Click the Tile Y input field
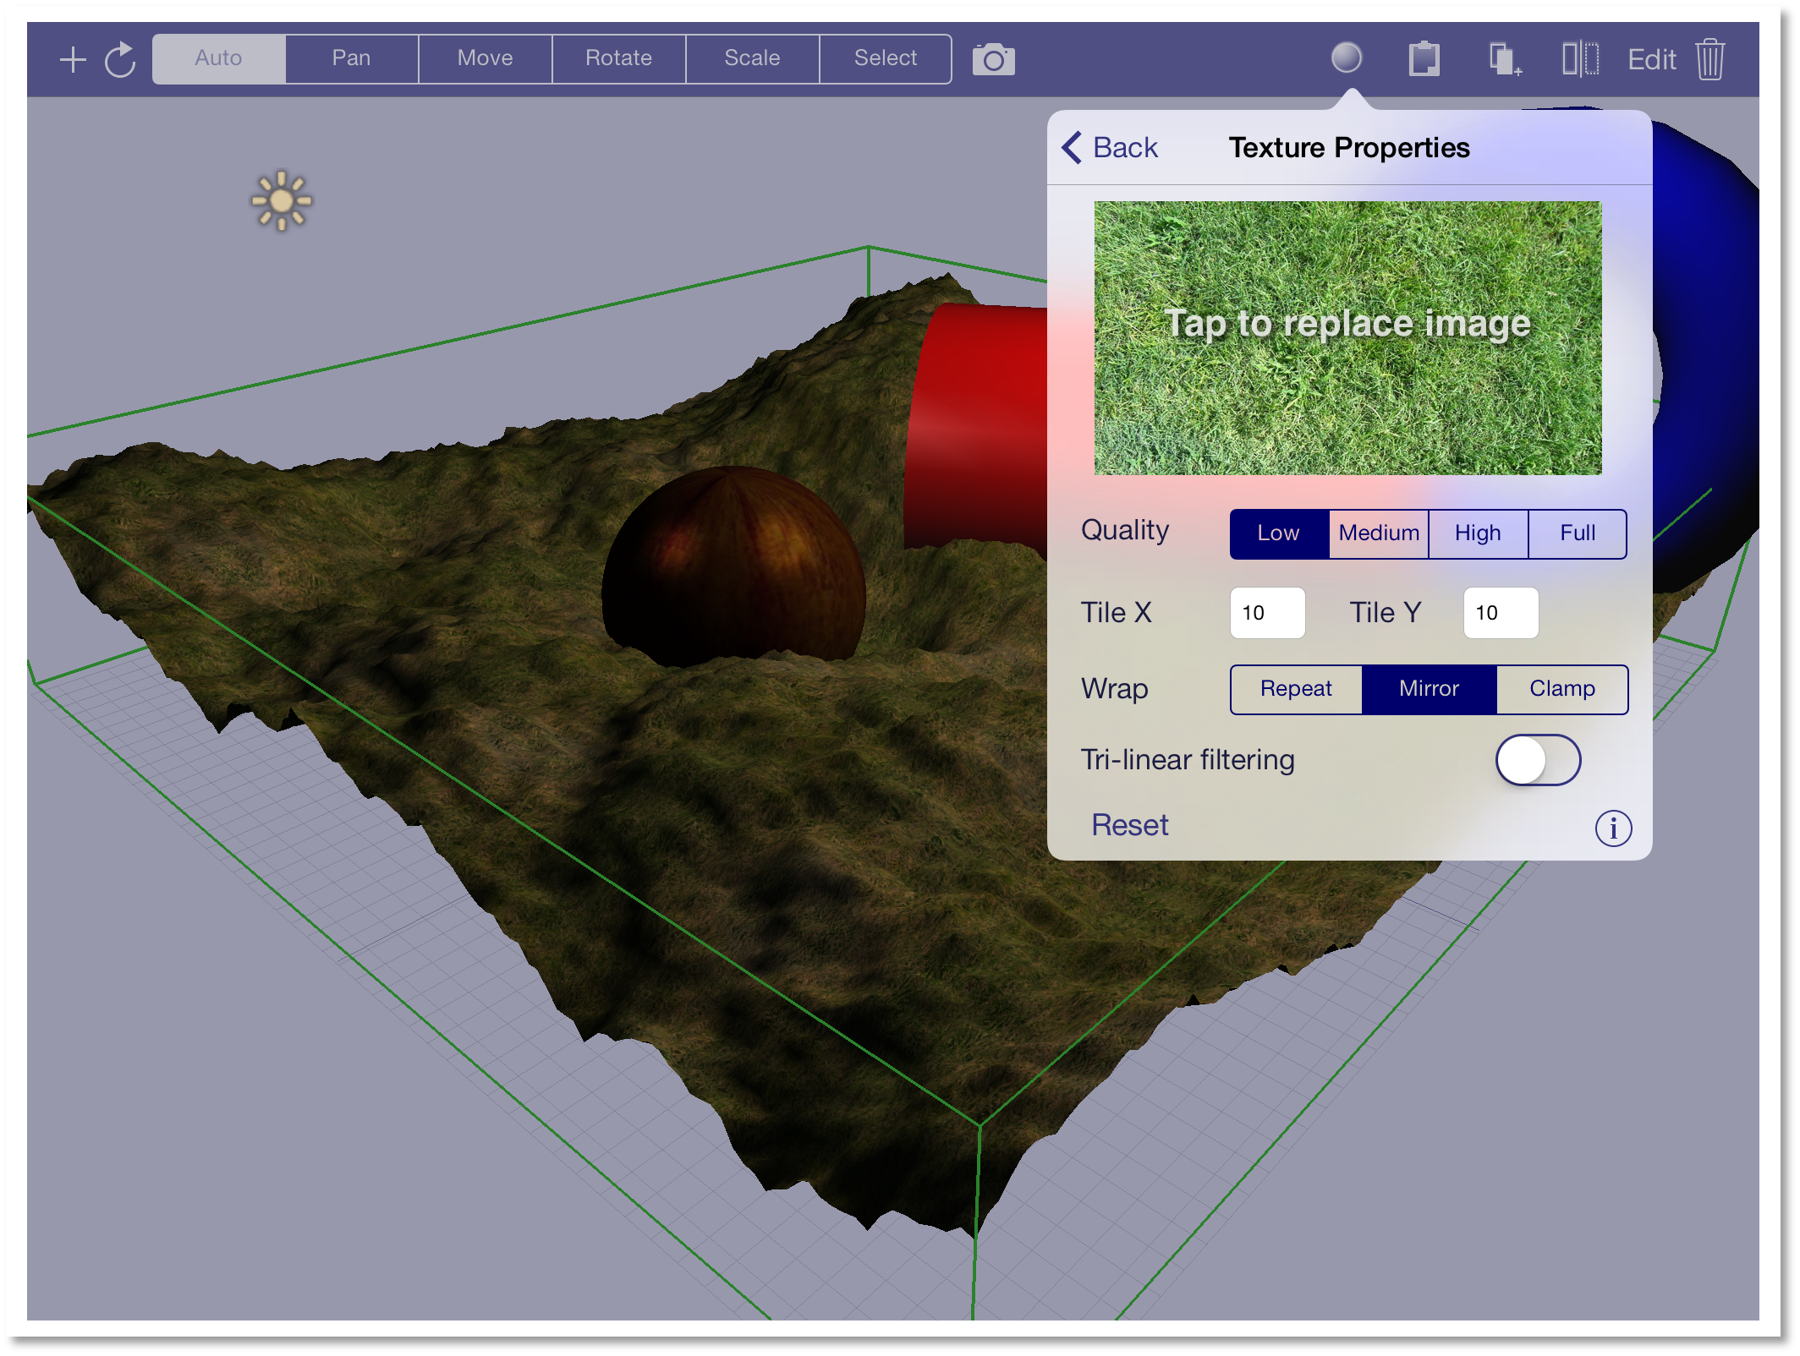The image size is (1800, 1356). tap(1501, 613)
